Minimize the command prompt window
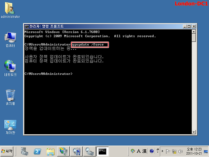The image size is (209, 157). [x=185, y=26]
